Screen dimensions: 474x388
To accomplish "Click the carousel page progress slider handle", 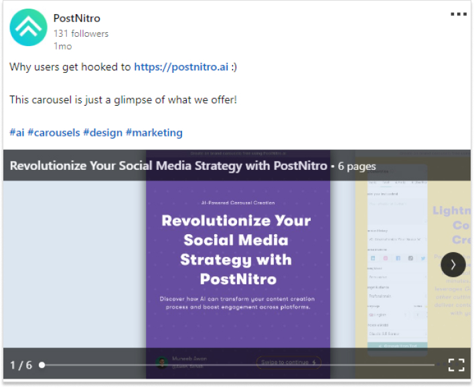I will pyautogui.click(x=42, y=365).
